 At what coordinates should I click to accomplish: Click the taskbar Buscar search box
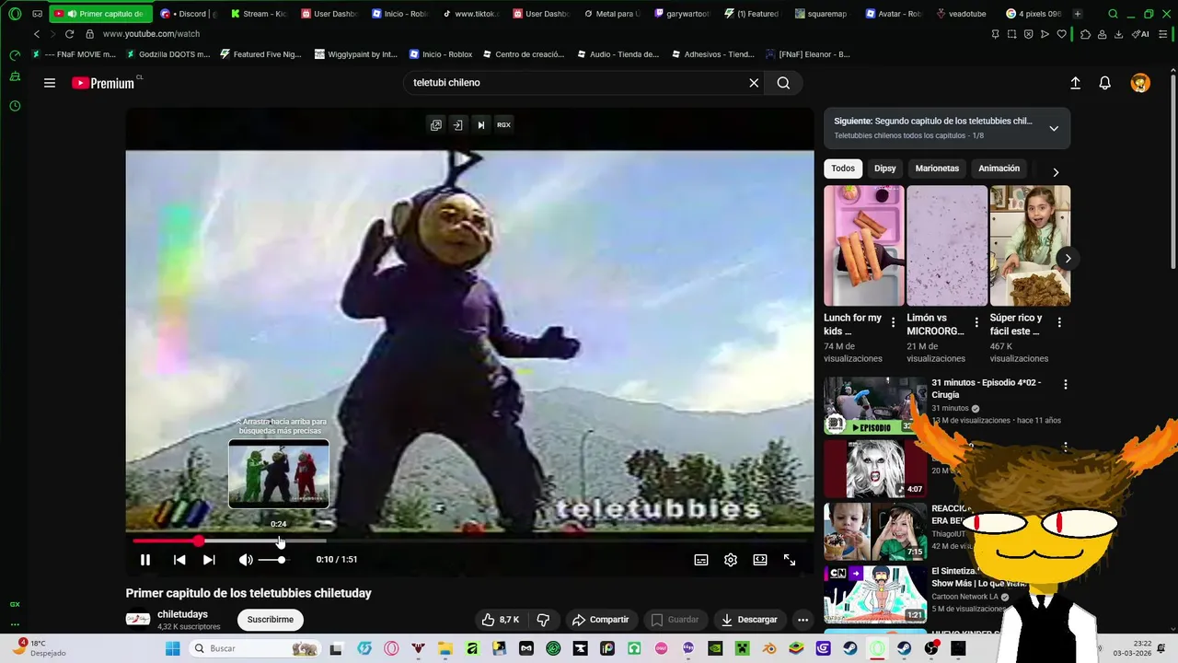point(256,648)
